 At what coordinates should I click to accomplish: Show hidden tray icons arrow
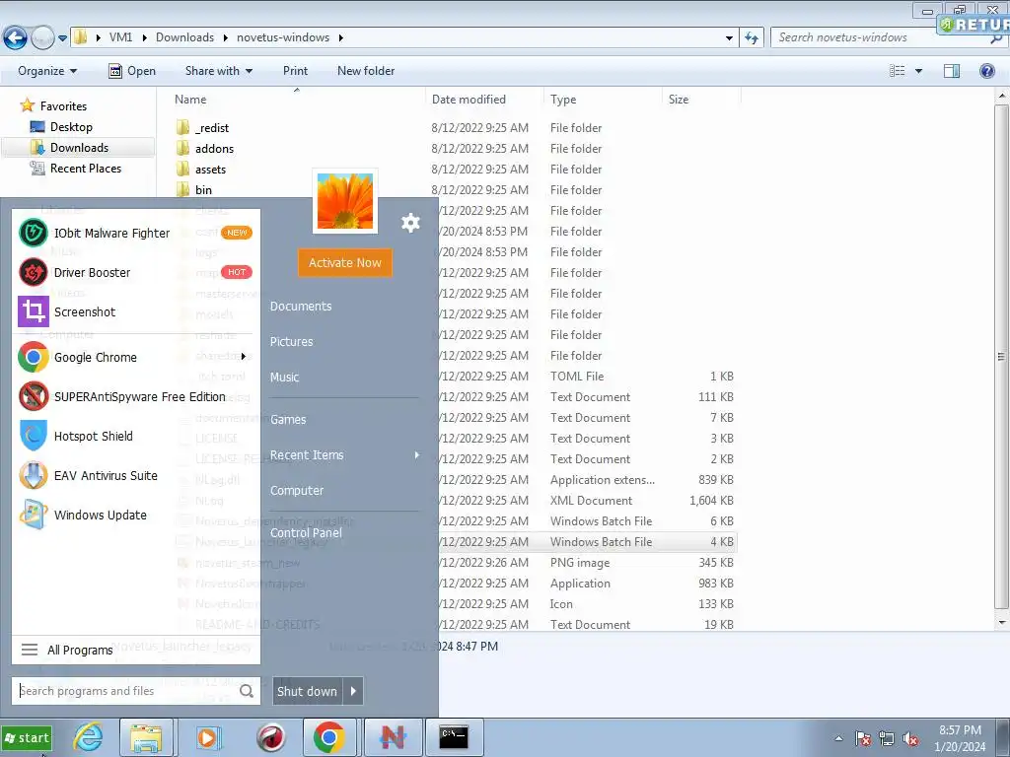[x=838, y=738]
